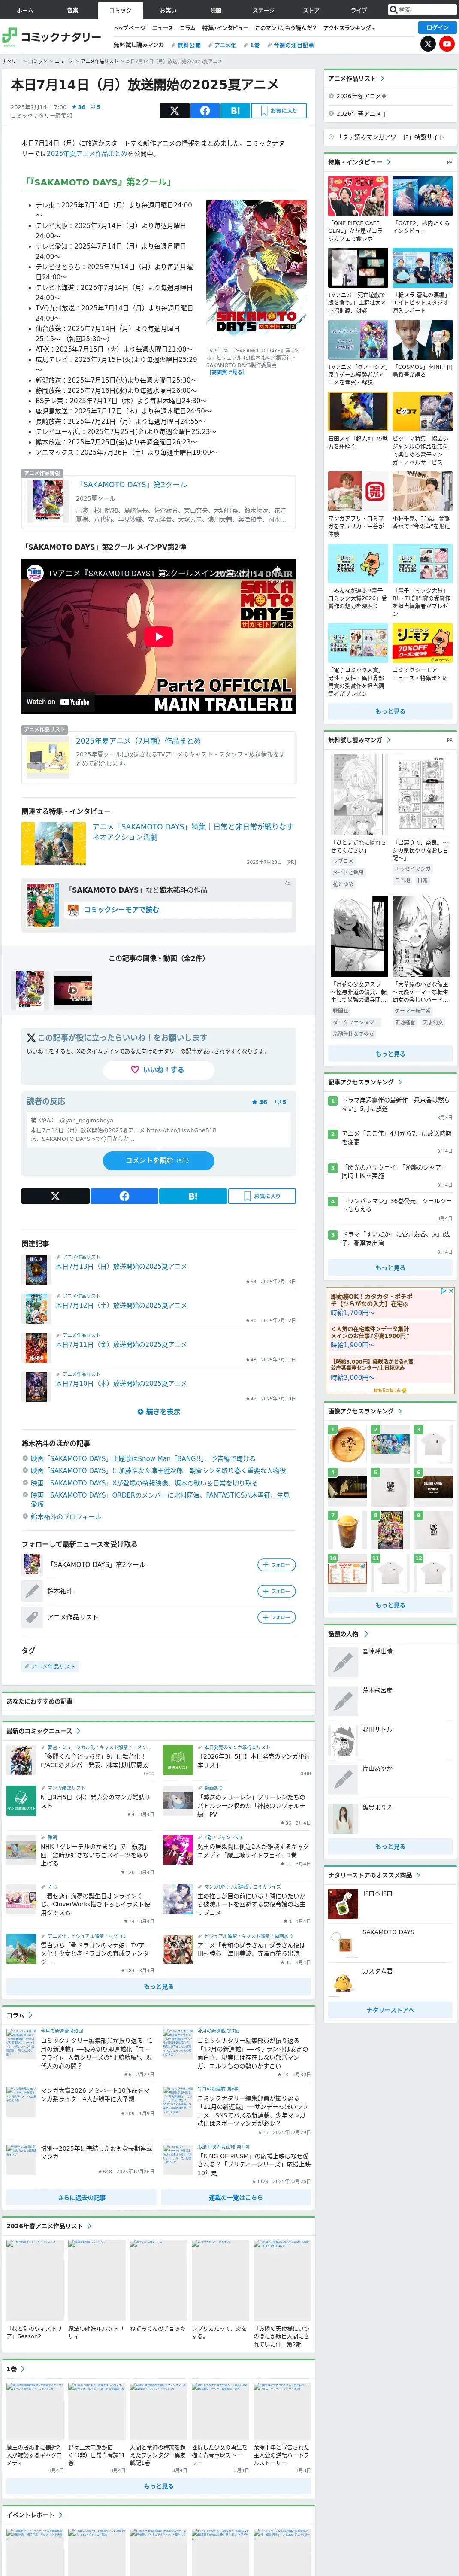This screenshot has height=2576, width=459.
Task: Open the top-ranked image in 画像アクセスランキング
Action: (x=347, y=1444)
